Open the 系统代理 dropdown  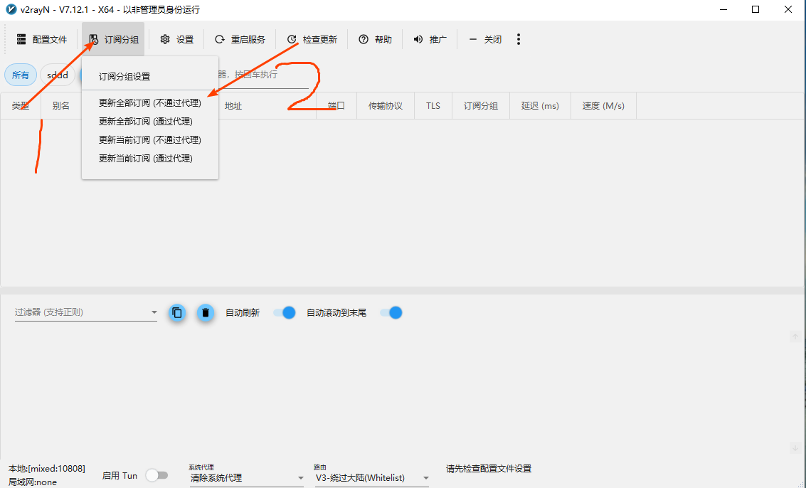pos(247,478)
